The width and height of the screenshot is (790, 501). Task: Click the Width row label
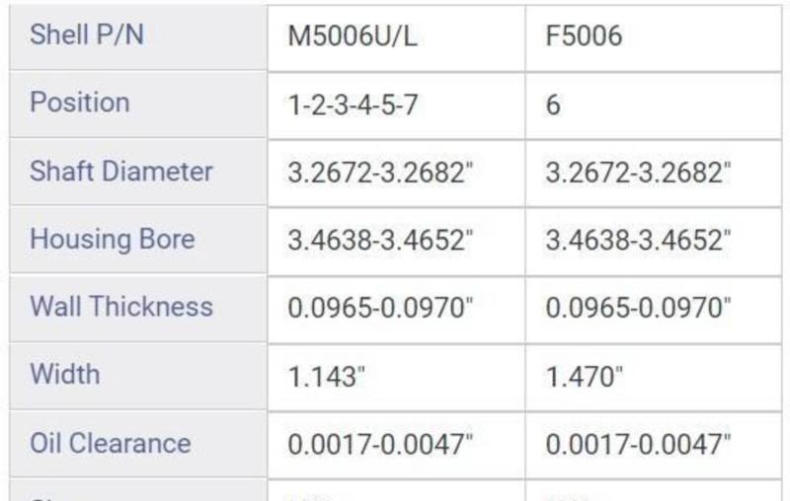tap(65, 374)
